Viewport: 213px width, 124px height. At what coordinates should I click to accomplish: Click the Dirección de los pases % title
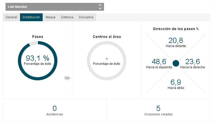click(176, 29)
